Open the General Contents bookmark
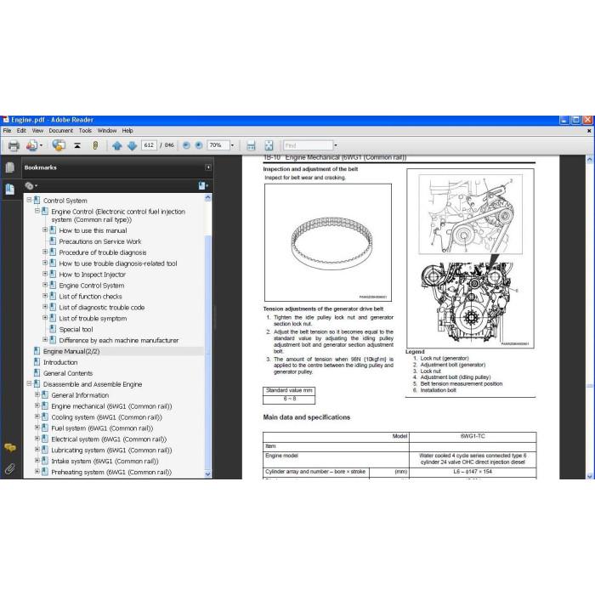595x595 pixels. 68,374
